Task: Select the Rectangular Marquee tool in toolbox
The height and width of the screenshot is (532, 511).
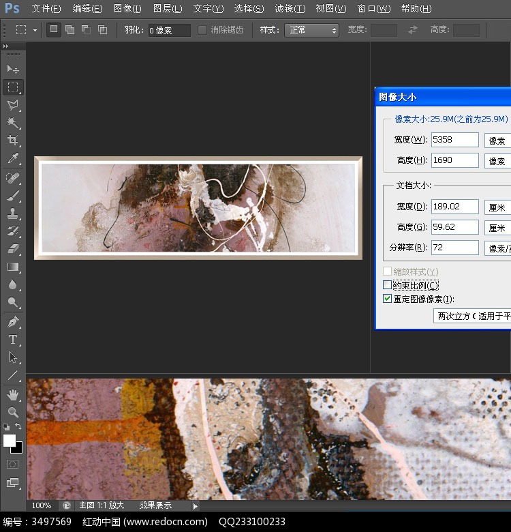Action: tap(13, 87)
